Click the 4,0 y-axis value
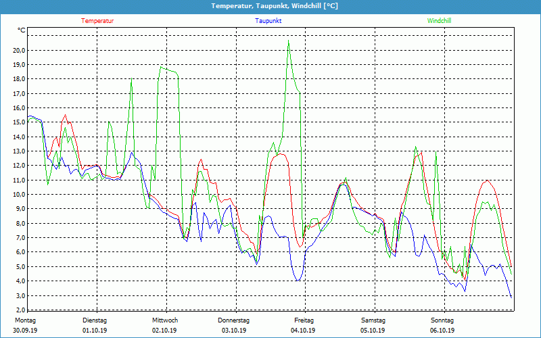 (20, 281)
